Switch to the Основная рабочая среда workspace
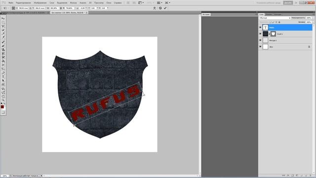Screen dimensions: 316x178 pyautogui.click(x=269, y=3)
